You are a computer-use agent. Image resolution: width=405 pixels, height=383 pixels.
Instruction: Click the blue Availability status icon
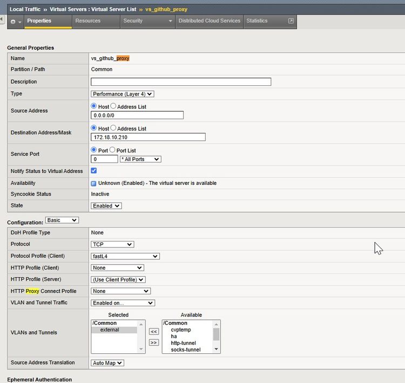pyautogui.click(x=94, y=183)
